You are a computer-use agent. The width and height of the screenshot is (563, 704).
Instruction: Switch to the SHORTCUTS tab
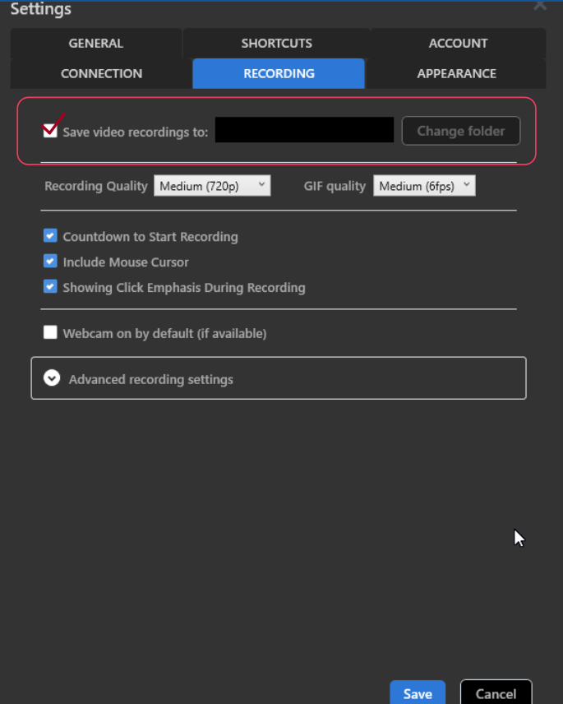pyautogui.click(x=277, y=43)
